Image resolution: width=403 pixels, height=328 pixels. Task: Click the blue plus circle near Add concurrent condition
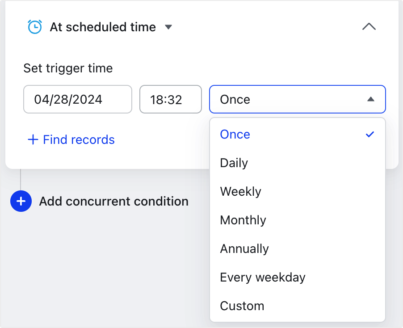coord(21,201)
